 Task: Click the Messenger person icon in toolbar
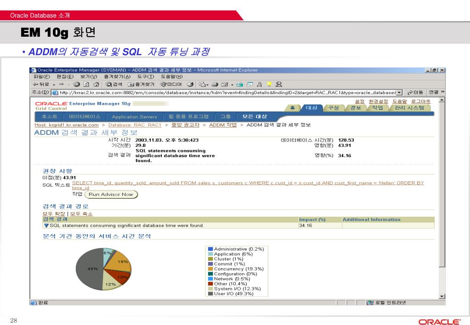[279, 84]
